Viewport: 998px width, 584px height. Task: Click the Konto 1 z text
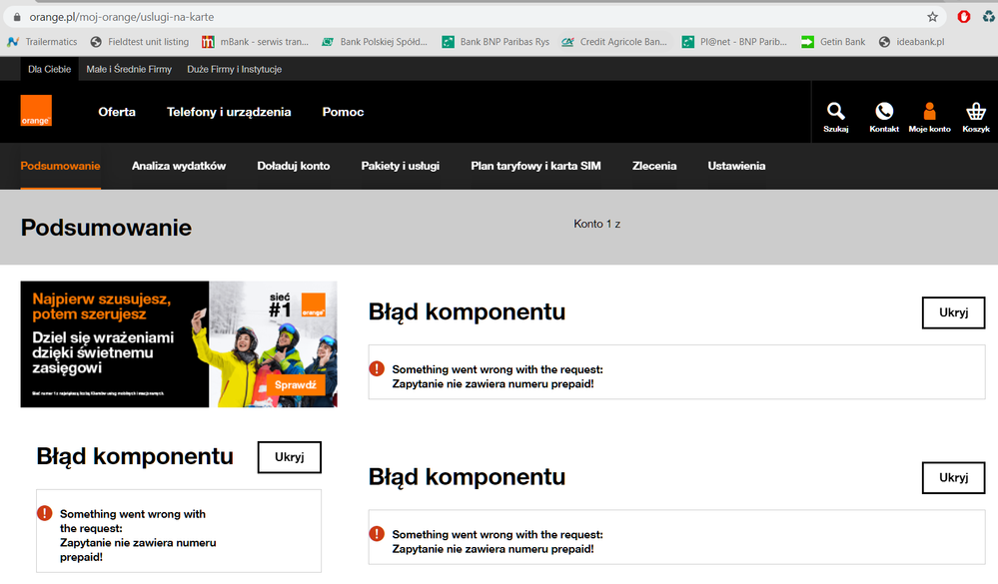(x=597, y=224)
